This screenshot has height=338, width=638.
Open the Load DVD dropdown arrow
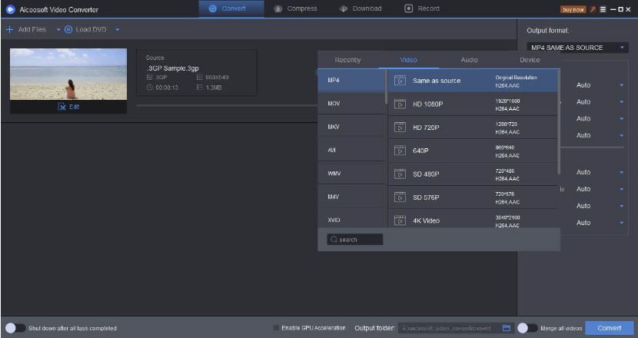click(118, 29)
